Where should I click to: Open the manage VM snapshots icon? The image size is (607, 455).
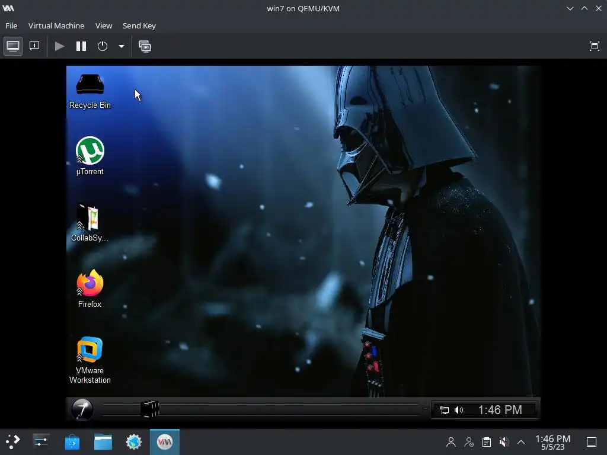pyautogui.click(x=145, y=46)
